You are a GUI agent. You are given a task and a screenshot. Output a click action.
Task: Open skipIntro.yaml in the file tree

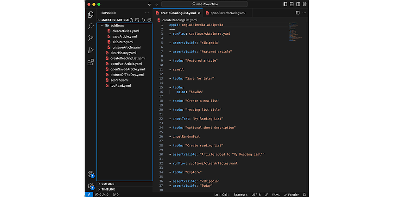123,42
